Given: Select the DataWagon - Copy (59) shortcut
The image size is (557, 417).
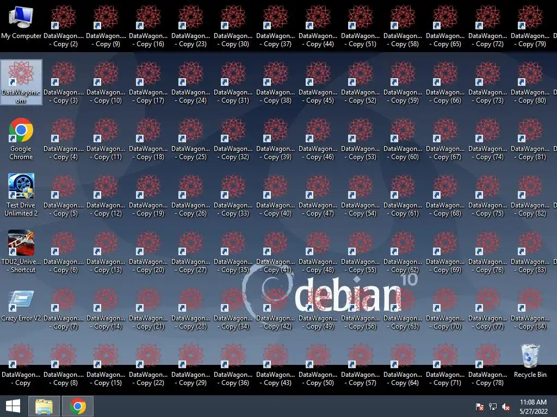Looking at the screenshot, I should pyautogui.click(x=403, y=83).
